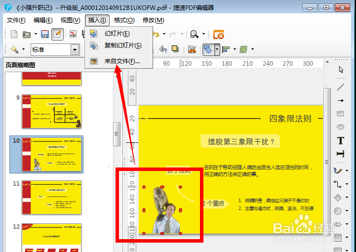Redo the last undone action
The width and height of the screenshot is (356, 252).
point(173,34)
